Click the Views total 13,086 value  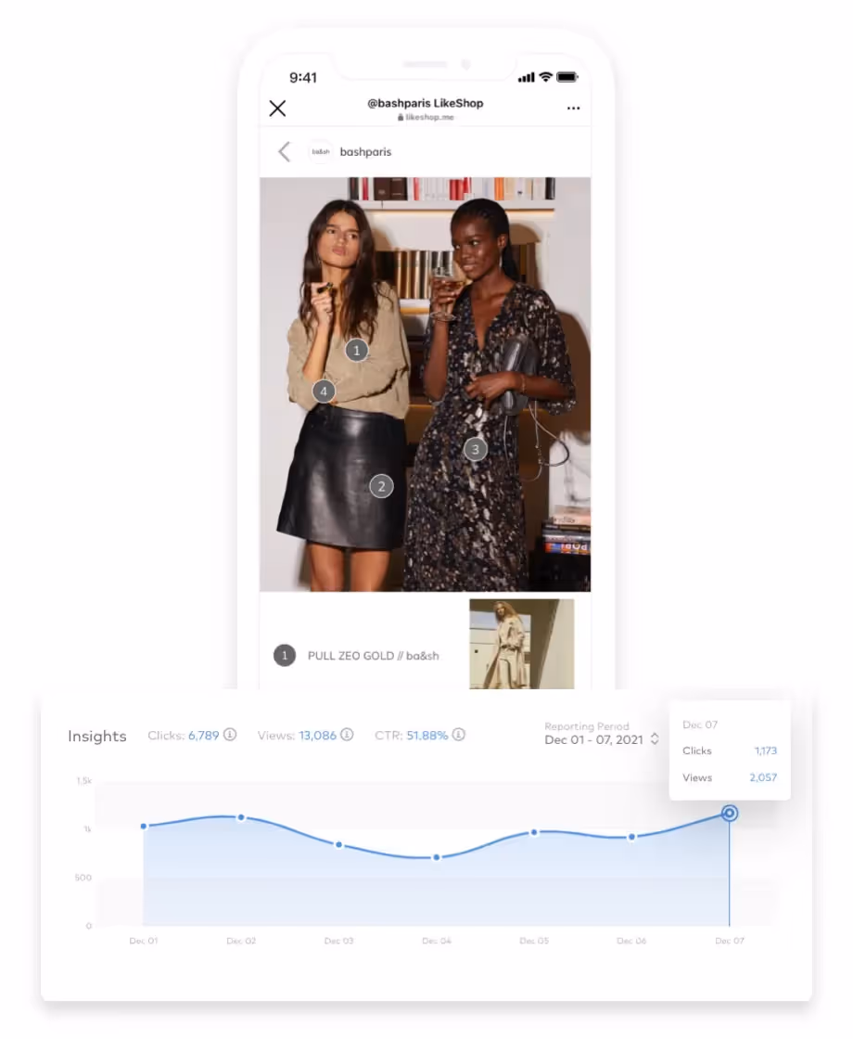(x=318, y=736)
